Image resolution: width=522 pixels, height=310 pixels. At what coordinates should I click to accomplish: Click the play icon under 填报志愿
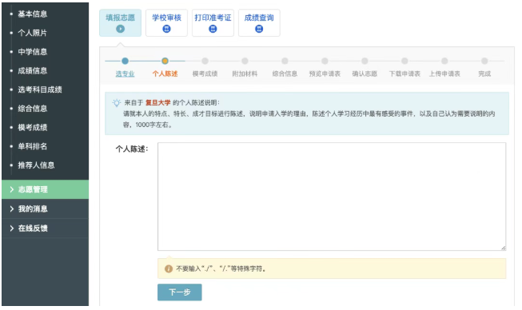[120, 29]
